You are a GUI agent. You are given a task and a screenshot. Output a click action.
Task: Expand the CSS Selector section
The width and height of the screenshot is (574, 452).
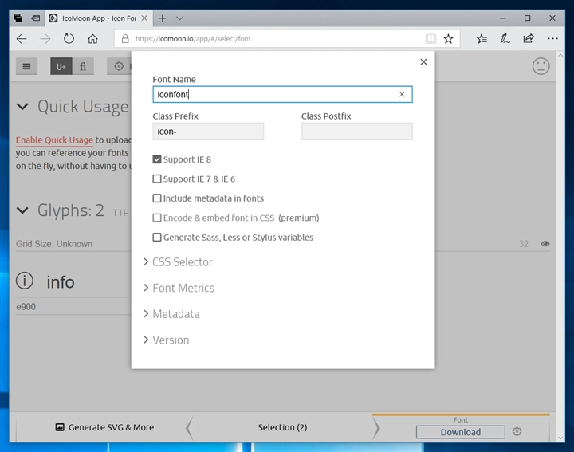(179, 262)
